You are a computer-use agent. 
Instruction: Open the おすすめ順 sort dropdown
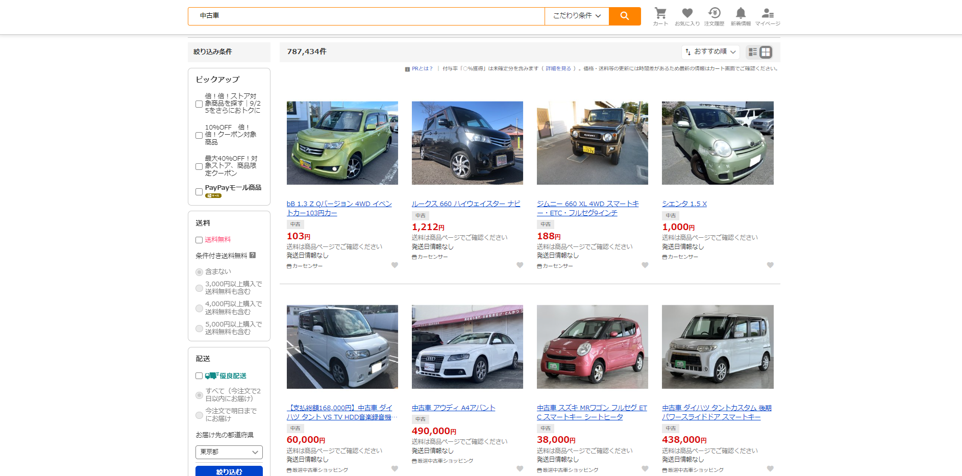pos(710,52)
